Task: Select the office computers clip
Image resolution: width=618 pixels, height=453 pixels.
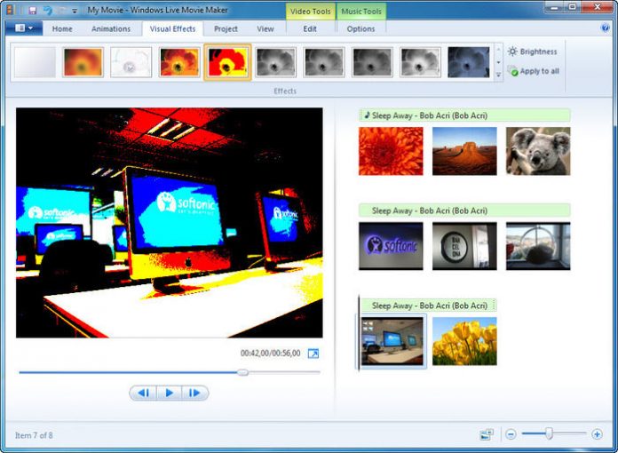Action: [392, 341]
